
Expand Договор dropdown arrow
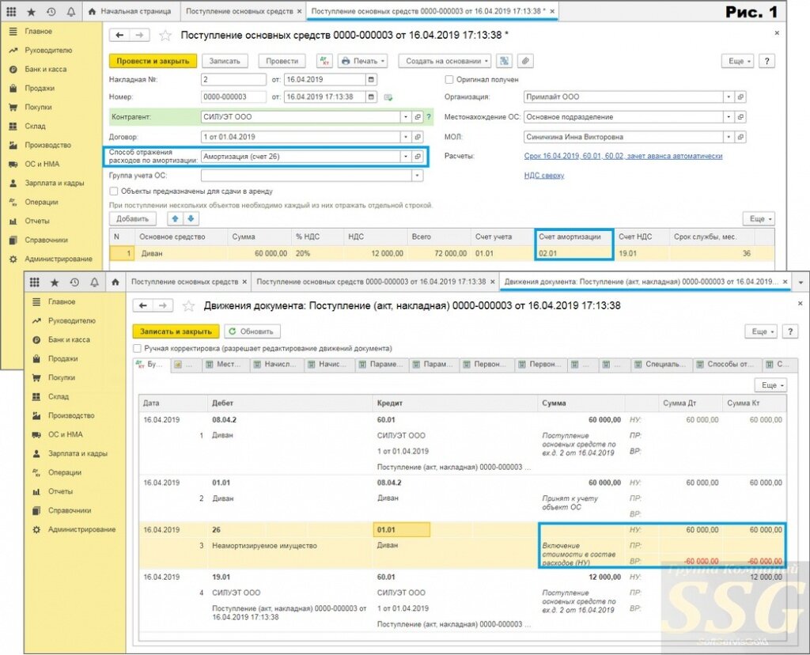pos(406,137)
